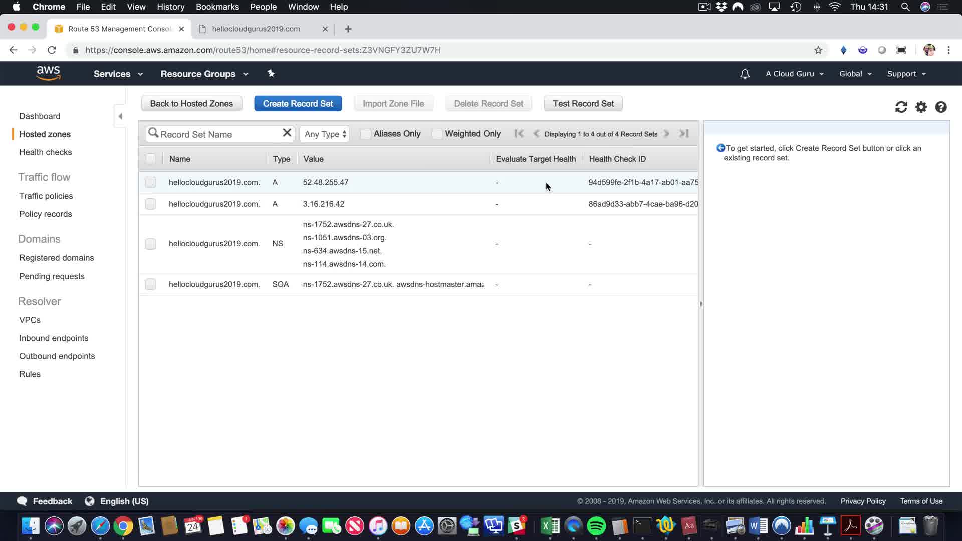Enable the Weighted Only checkbox

437,134
